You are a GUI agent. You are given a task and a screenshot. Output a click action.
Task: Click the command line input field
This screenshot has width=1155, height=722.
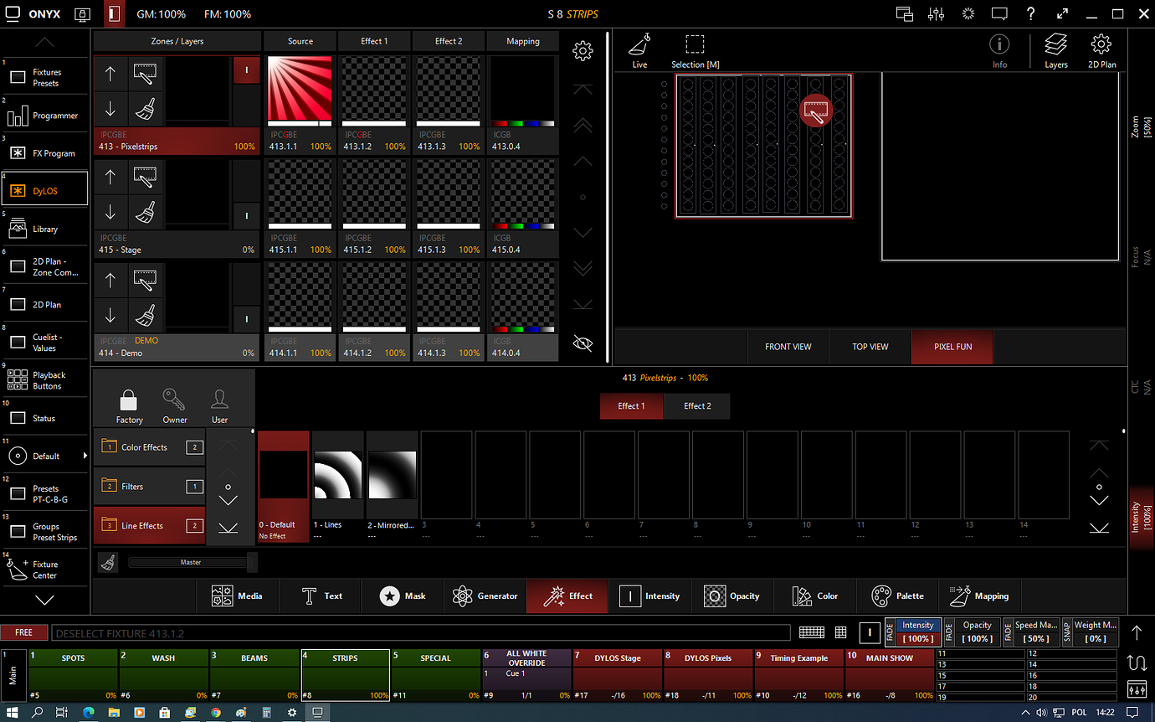coord(421,632)
